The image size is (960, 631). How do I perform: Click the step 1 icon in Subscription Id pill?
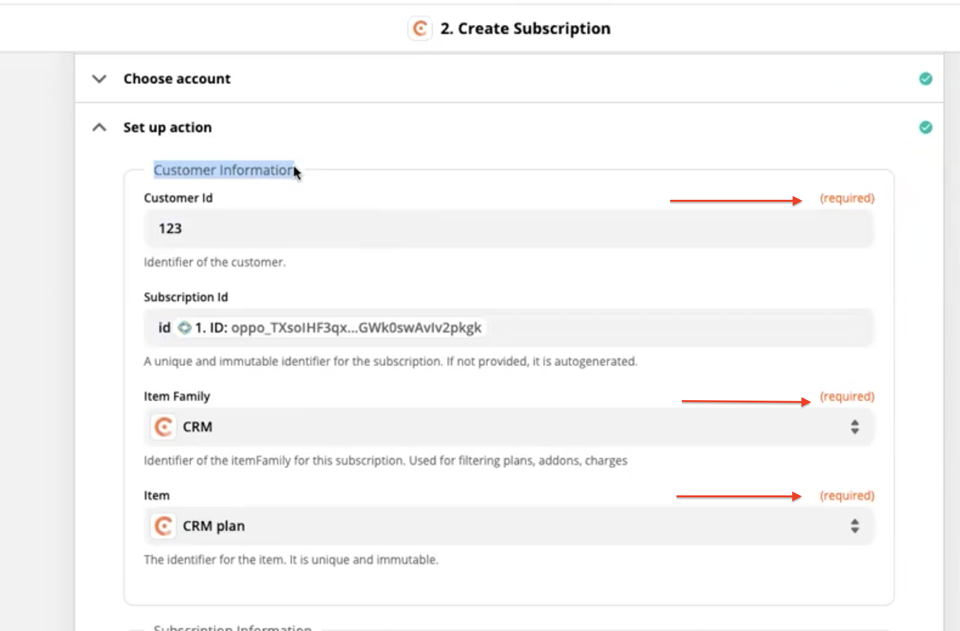tap(184, 328)
